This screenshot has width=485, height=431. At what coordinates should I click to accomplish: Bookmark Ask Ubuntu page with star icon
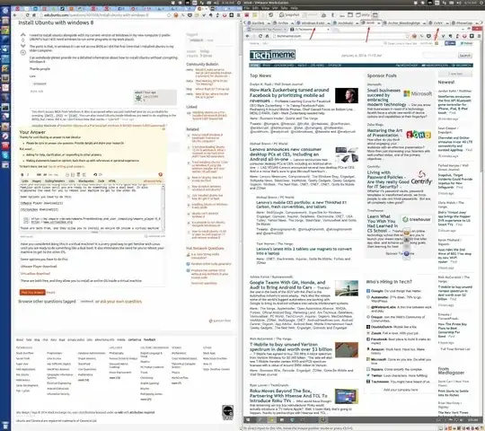[x=169, y=15]
